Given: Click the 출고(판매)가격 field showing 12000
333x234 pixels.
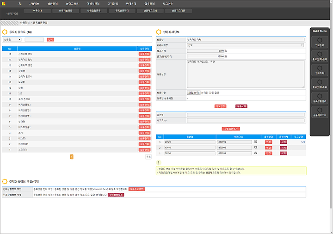Looking at the screenshot, I should pyautogui.click(x=205, y=56).
